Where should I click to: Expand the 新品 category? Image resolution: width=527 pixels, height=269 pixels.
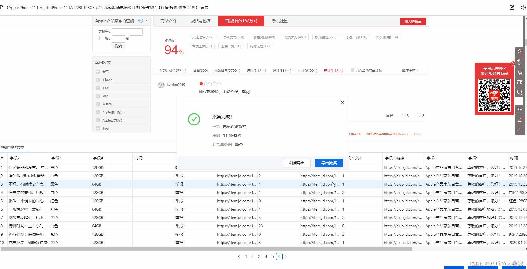[x=98, y=72]
